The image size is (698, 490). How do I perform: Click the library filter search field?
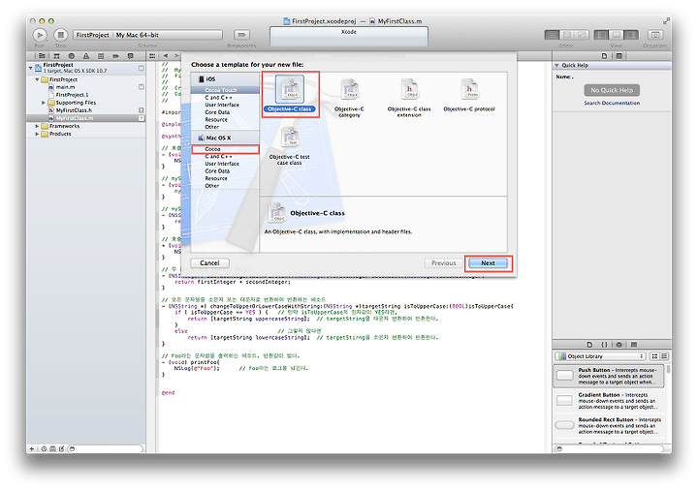611,449
